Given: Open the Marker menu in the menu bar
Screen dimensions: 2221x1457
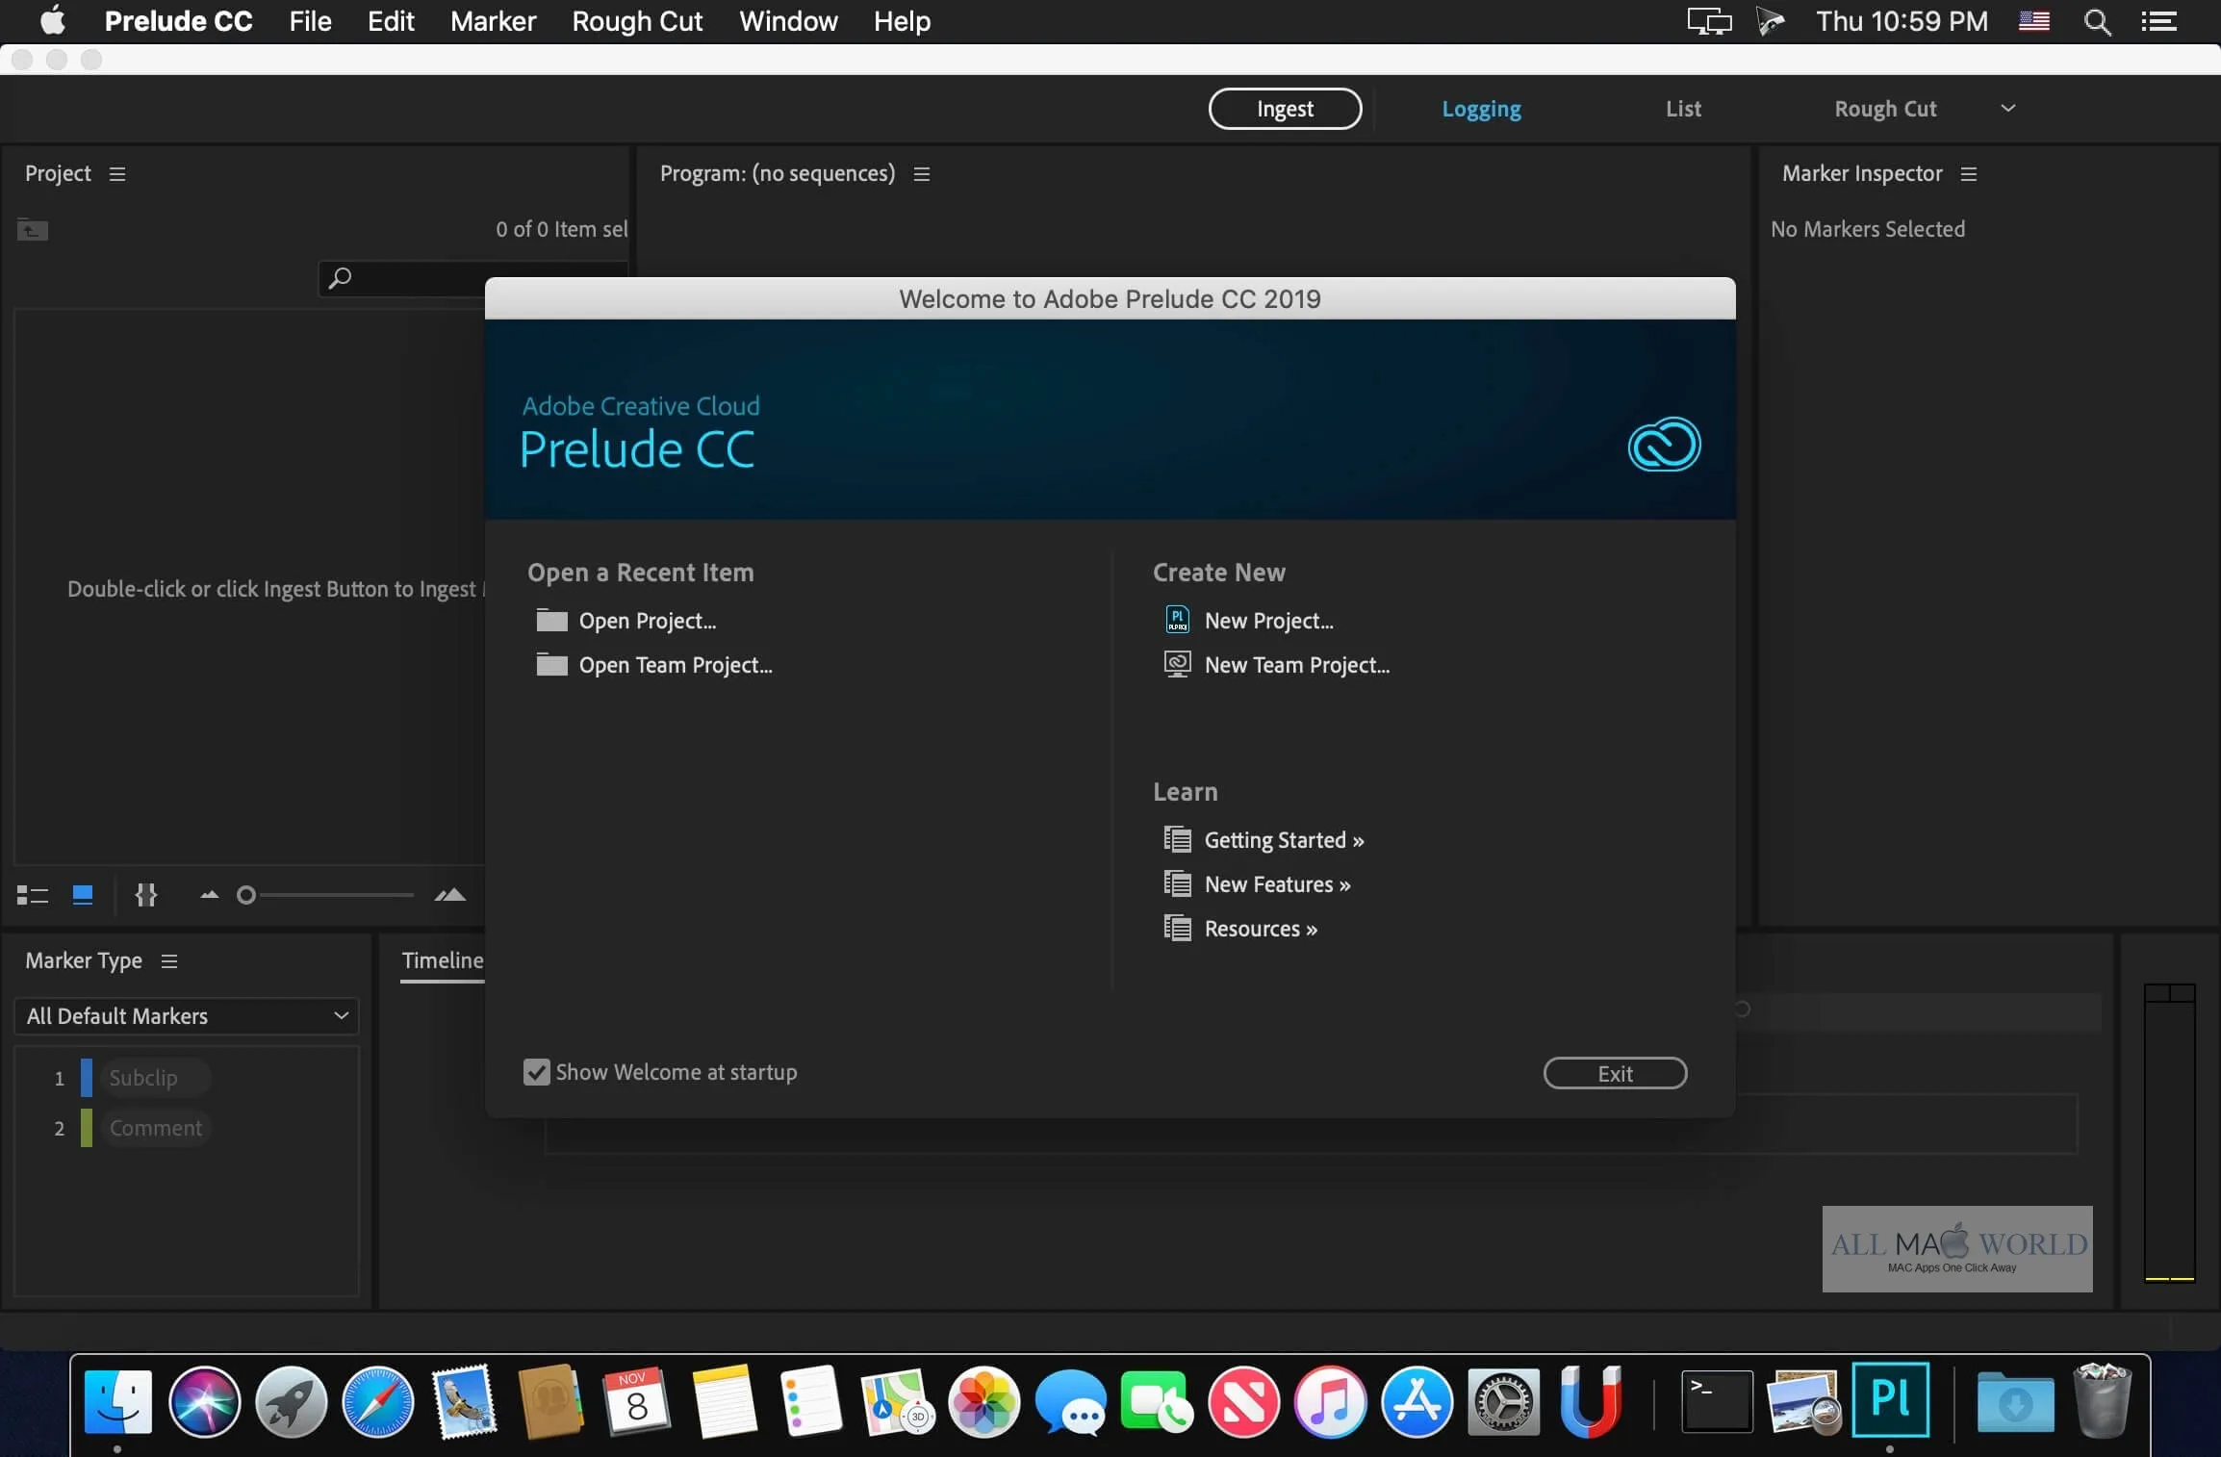Looking at the screenshot, I should tap(493, 21).
